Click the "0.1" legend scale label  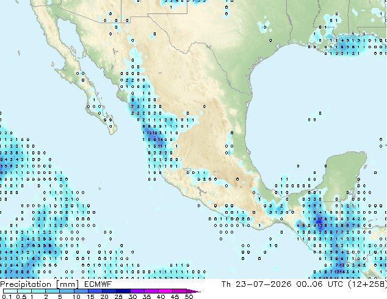7,297
